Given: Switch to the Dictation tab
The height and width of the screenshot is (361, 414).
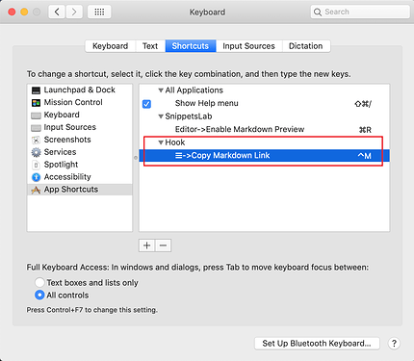Looking at the screenshot, I should point(306,46).
